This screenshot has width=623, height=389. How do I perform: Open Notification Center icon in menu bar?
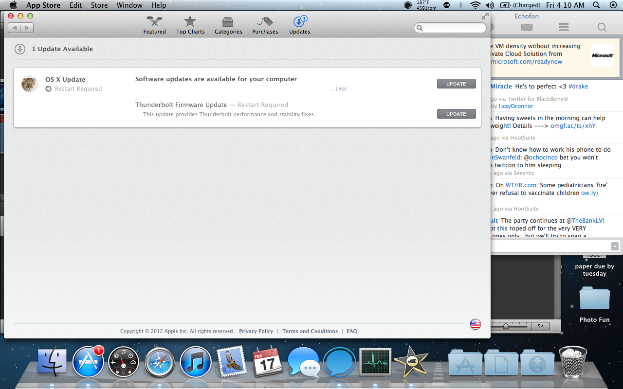(613, 5)
